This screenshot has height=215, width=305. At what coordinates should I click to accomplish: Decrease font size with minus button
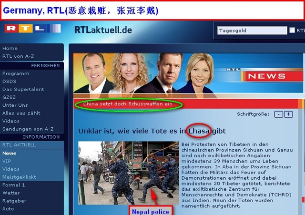[278, 114]
